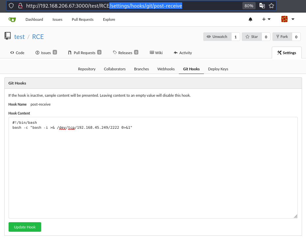Click the textarea resize handle
Screen dimensions: 306x240
click(295, 216)
